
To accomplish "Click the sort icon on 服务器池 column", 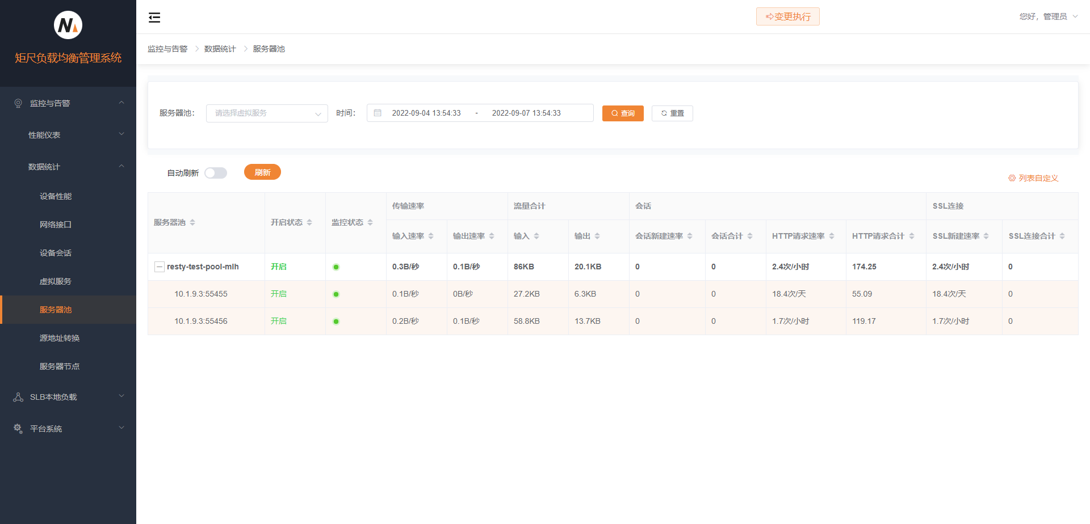I will pyautogui.click(x=192, y=222).
